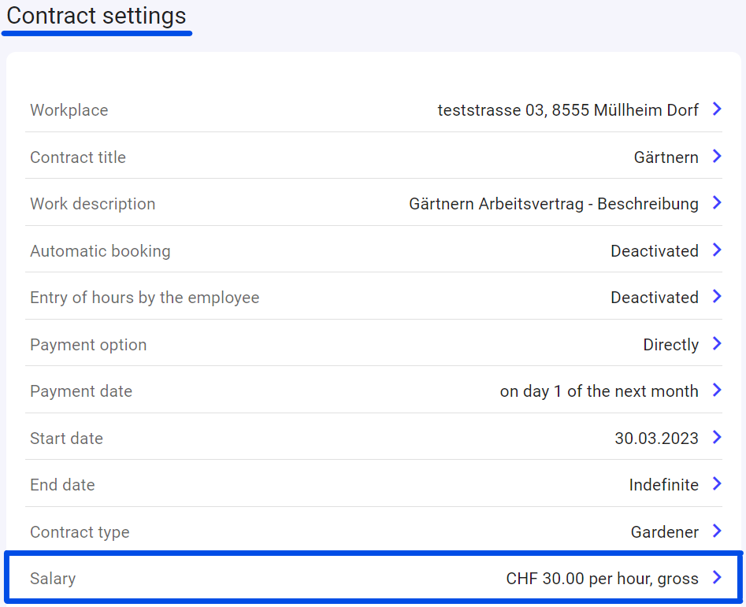This screenshot has width=746, height=607.
Task: Click Automatic booking chevron arrow
Action: 717,250
